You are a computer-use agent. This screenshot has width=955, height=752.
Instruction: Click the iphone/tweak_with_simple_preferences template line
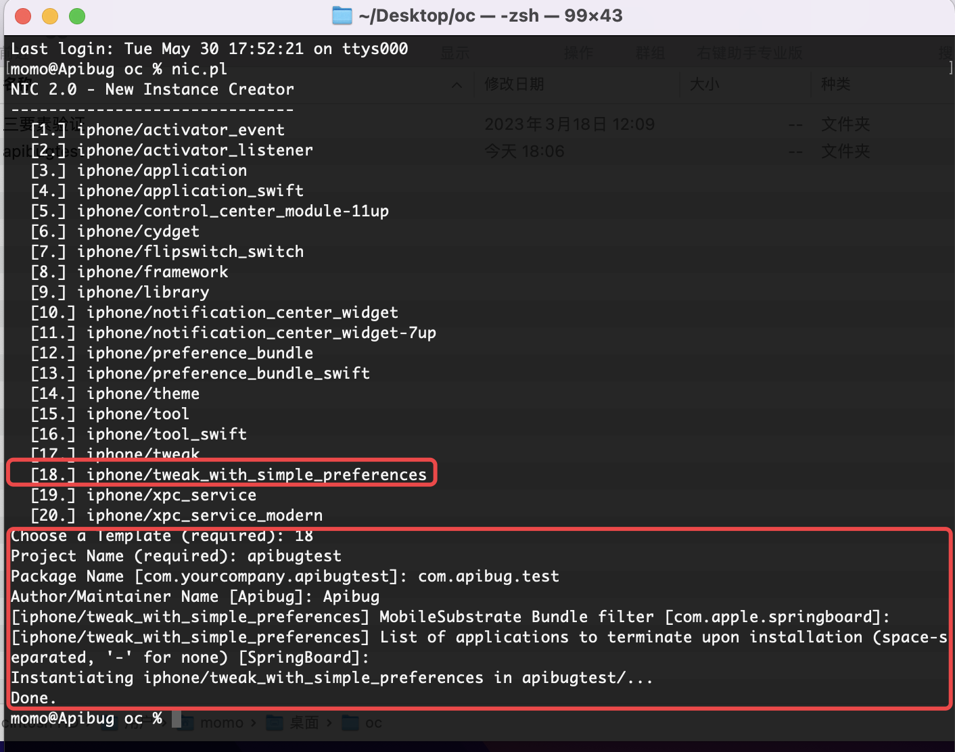tap(256, 475)
